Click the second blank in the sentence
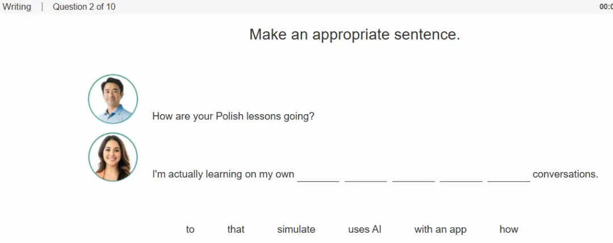 coord(366,175)
